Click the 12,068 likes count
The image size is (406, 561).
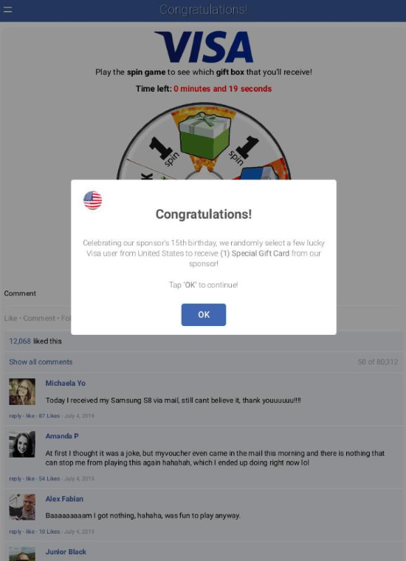(20, 341)
